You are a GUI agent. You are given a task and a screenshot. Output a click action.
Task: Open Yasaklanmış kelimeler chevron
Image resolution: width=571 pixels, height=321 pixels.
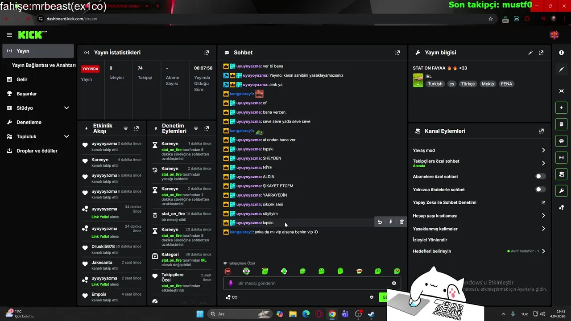coord(543,229)
